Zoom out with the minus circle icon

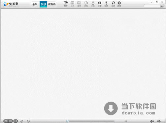[28, 121]
